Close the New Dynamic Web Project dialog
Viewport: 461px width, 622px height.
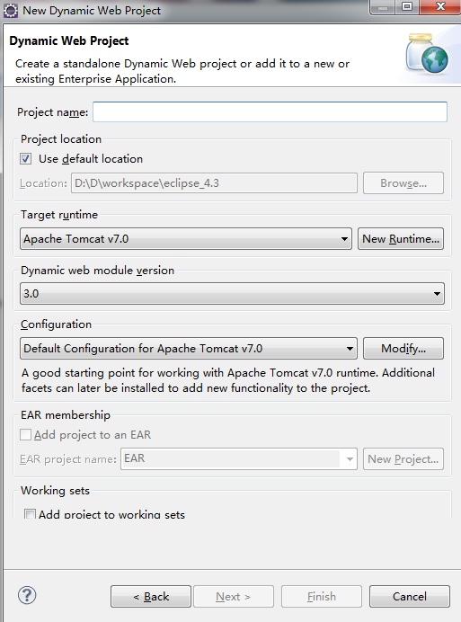click(440, 7)
